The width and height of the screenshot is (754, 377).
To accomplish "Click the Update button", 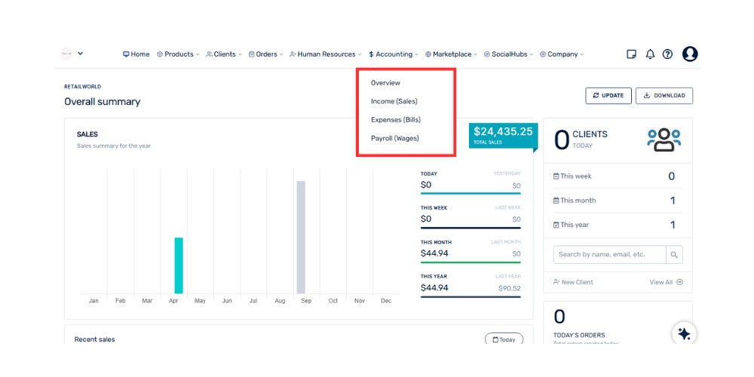I will click(x=608, y=96).
